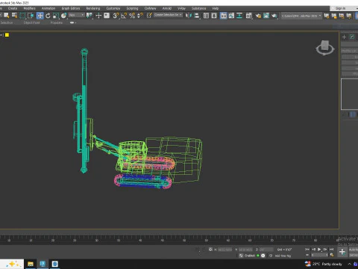Open the project folder path dropdown
Viewport: 358px width, 269px height.
pyautogui.click(x=301, y=16)
